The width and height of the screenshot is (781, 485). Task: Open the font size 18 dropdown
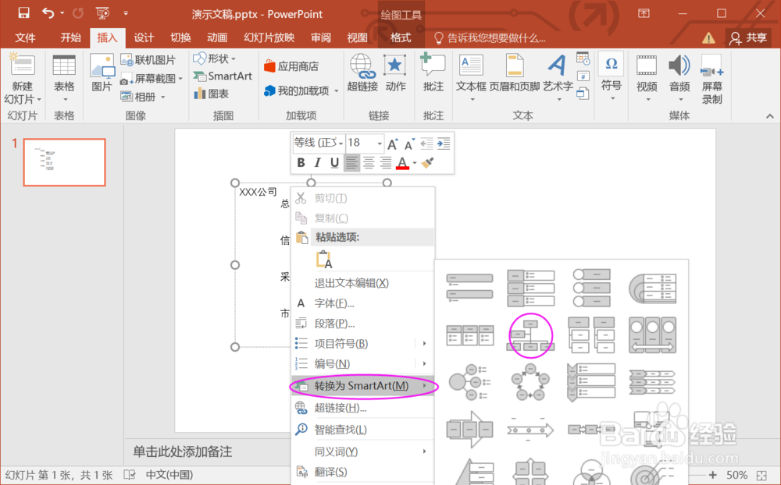click(380, 143)
